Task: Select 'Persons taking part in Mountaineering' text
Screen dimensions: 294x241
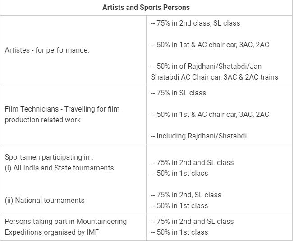Action: coord(66,221)
